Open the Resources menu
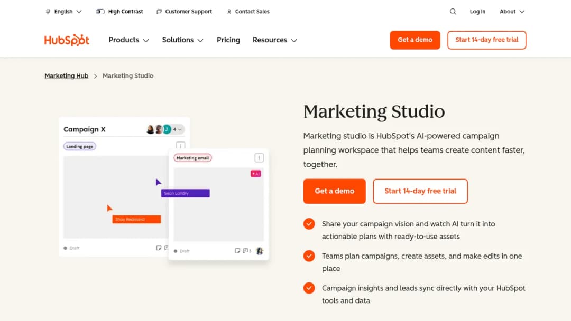The image size is (571, 321). coord(274,40)
